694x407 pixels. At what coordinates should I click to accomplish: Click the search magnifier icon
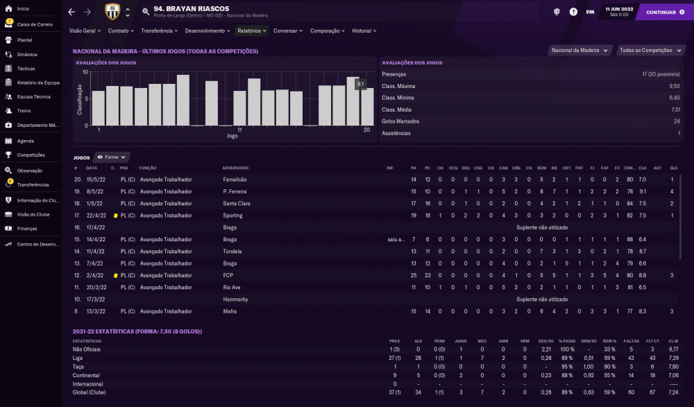(146, 12)
